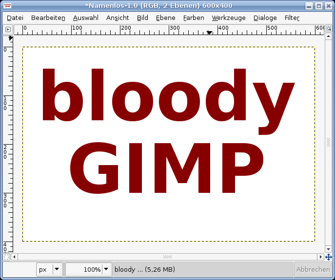Image resolution: width=335 pixels, height=280 pixels.
Task: Click the Abbrechen button
Action: [313, 270]
